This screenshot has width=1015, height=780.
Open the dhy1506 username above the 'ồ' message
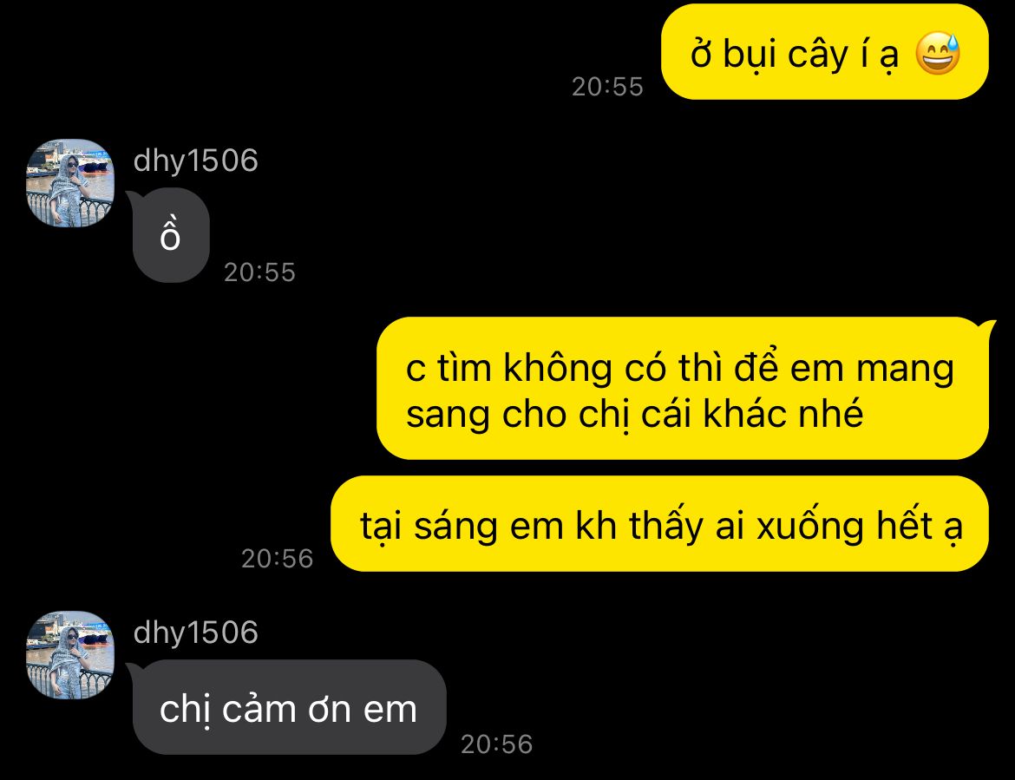(x=195, y=161)
